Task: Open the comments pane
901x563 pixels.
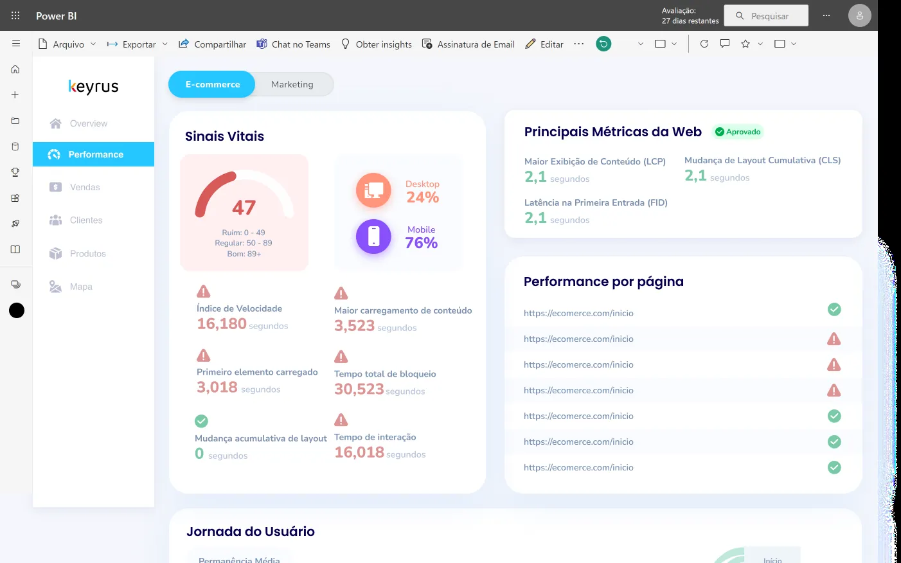Action: pos(725,44)
